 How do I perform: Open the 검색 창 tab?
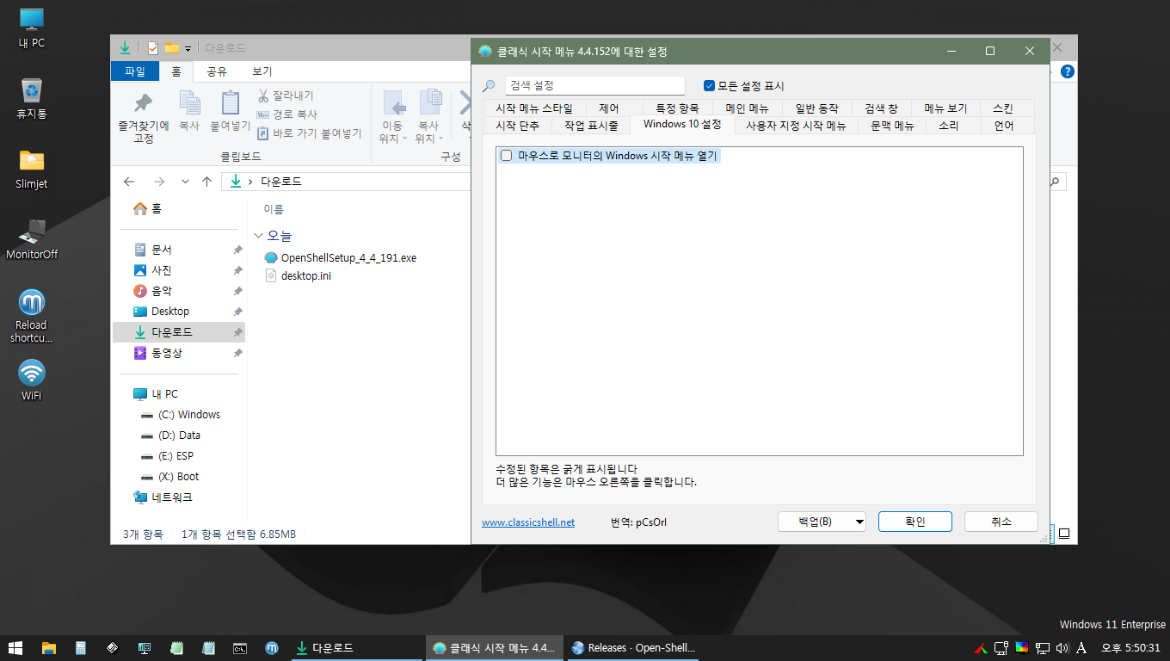coord(881,108)
